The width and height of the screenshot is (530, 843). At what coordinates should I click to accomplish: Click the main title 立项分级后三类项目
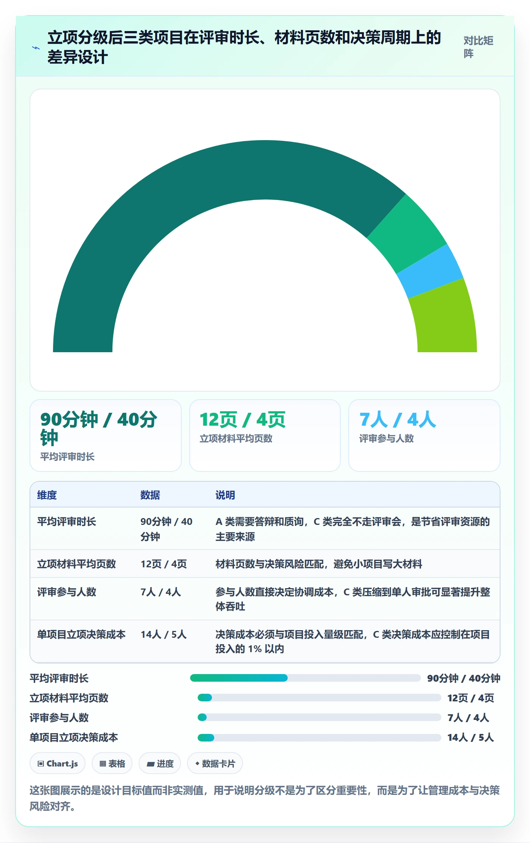point(244,47)
